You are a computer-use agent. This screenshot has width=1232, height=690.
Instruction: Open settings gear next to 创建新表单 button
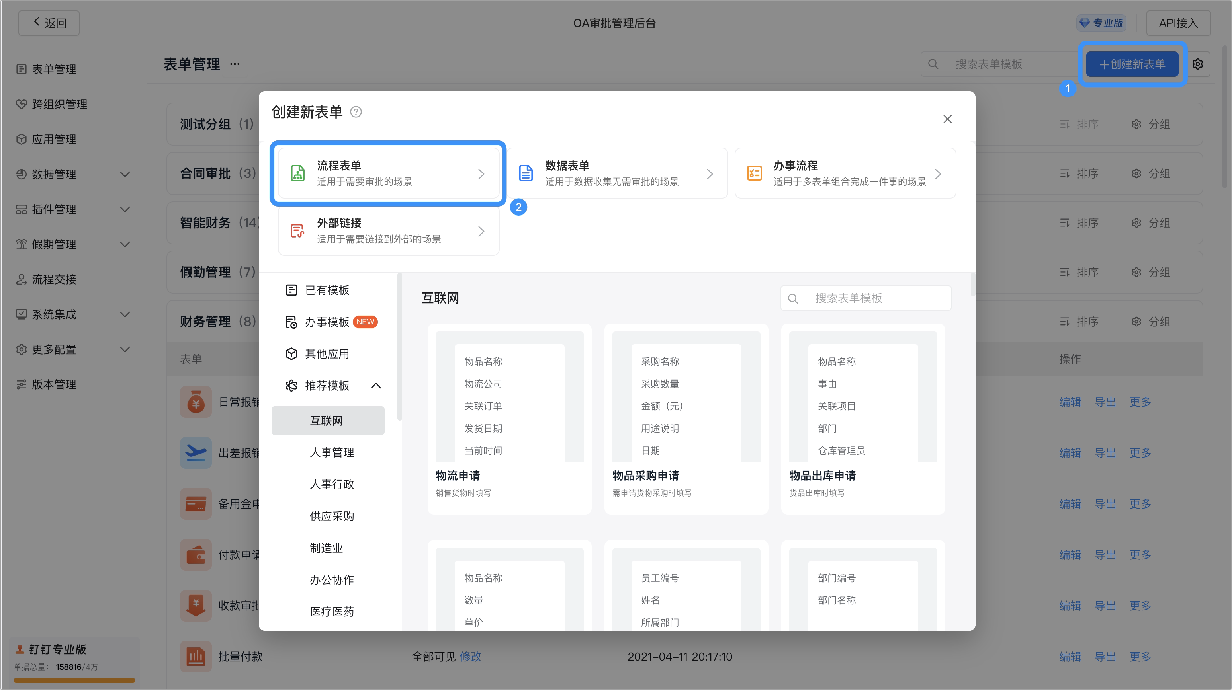click(x=1198, y=64)
